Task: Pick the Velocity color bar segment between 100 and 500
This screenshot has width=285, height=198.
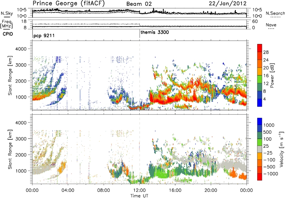Action: (x=260, y=135)
